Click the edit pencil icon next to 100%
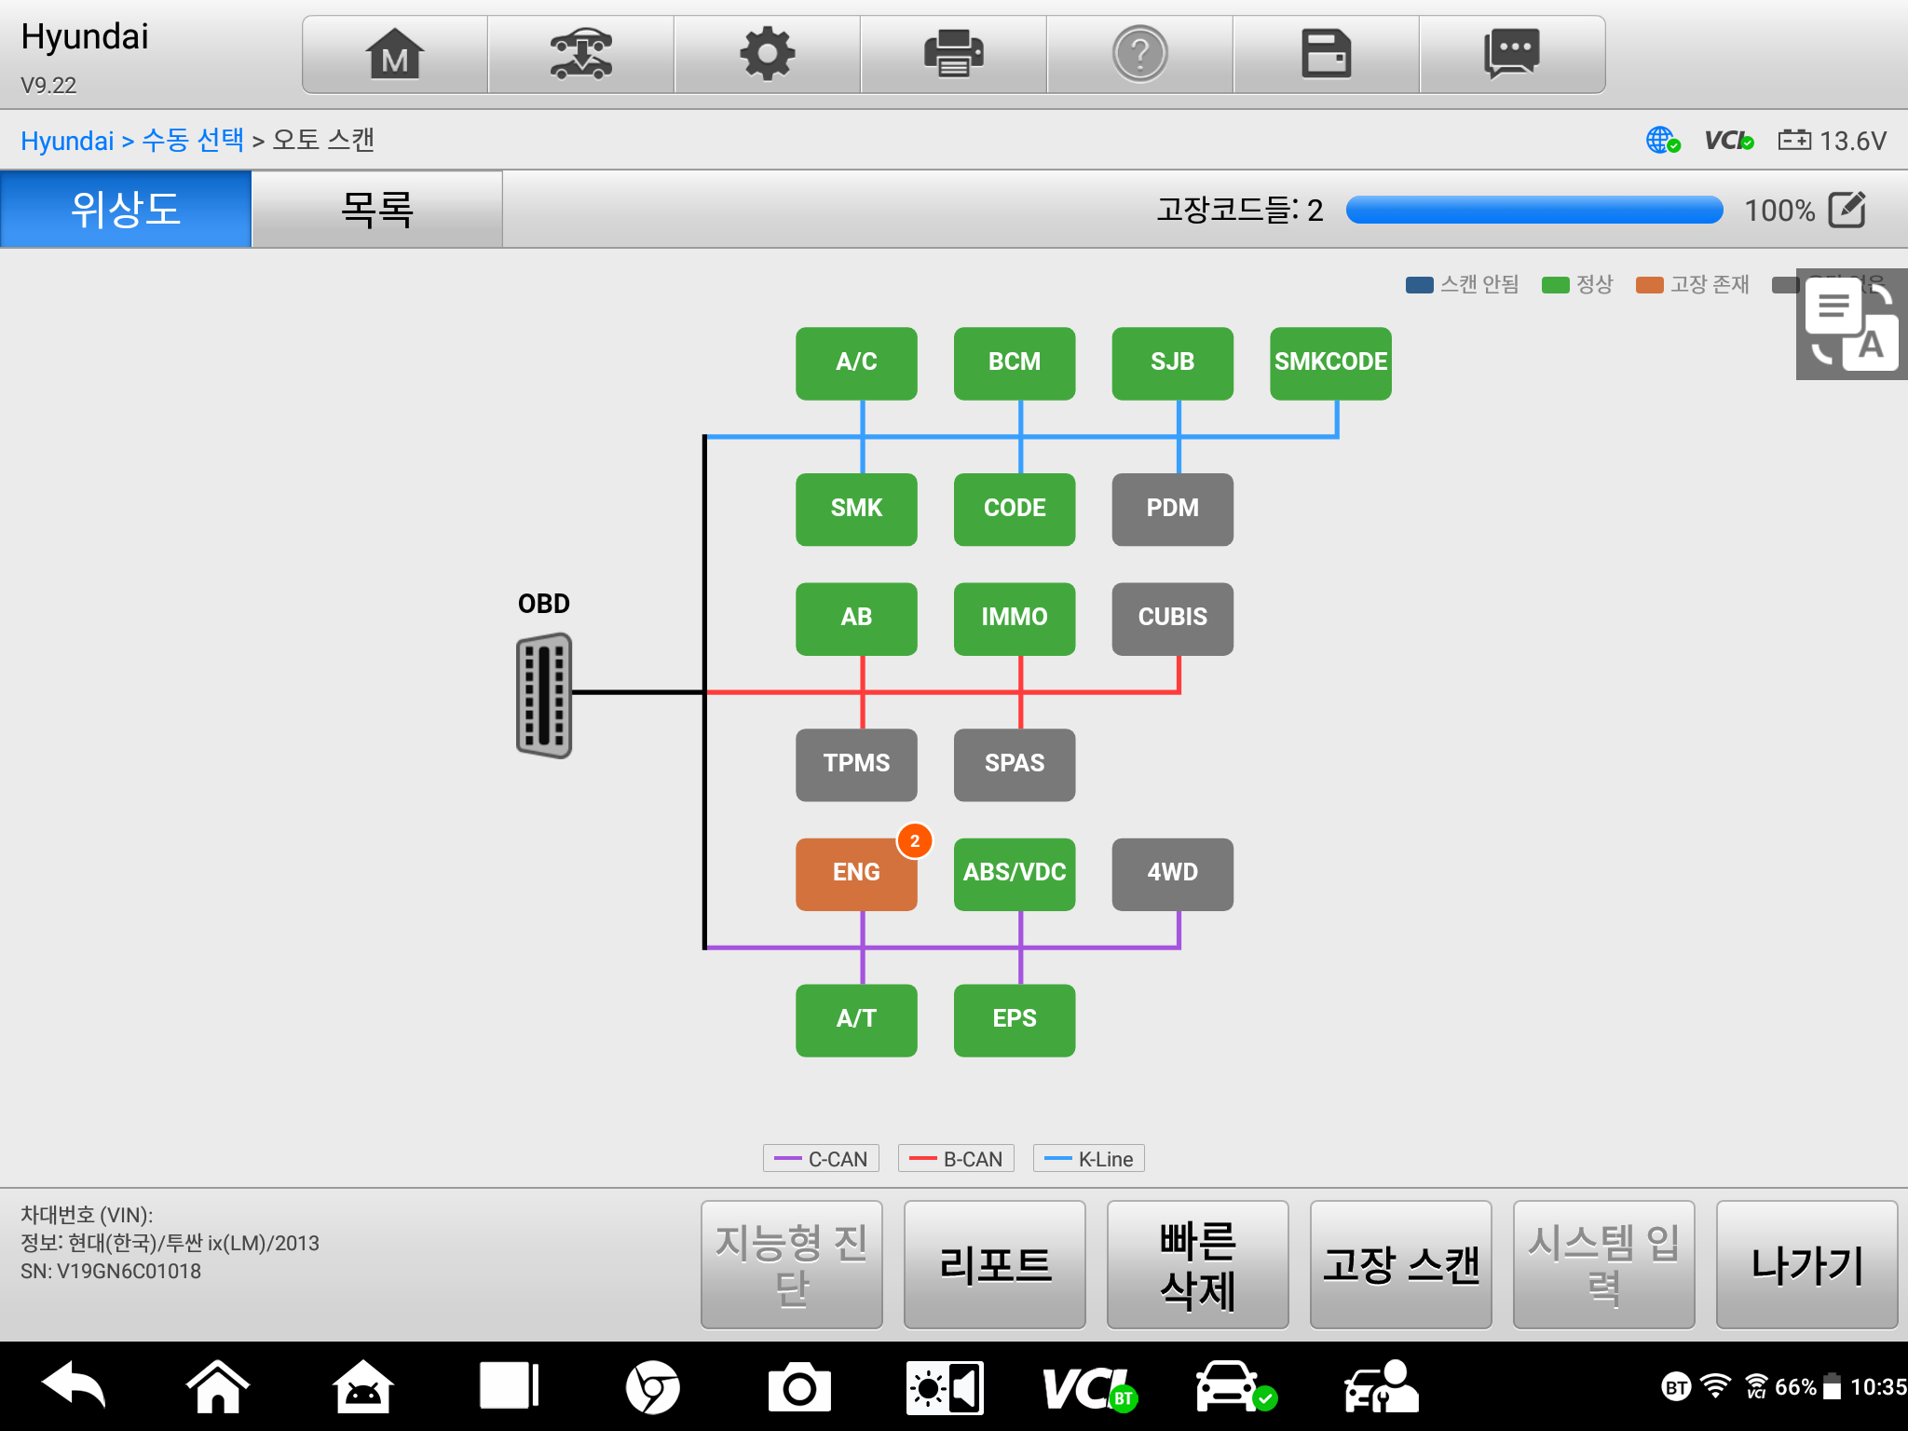The image size is (1908, 1431). [x=1847, y=210]
